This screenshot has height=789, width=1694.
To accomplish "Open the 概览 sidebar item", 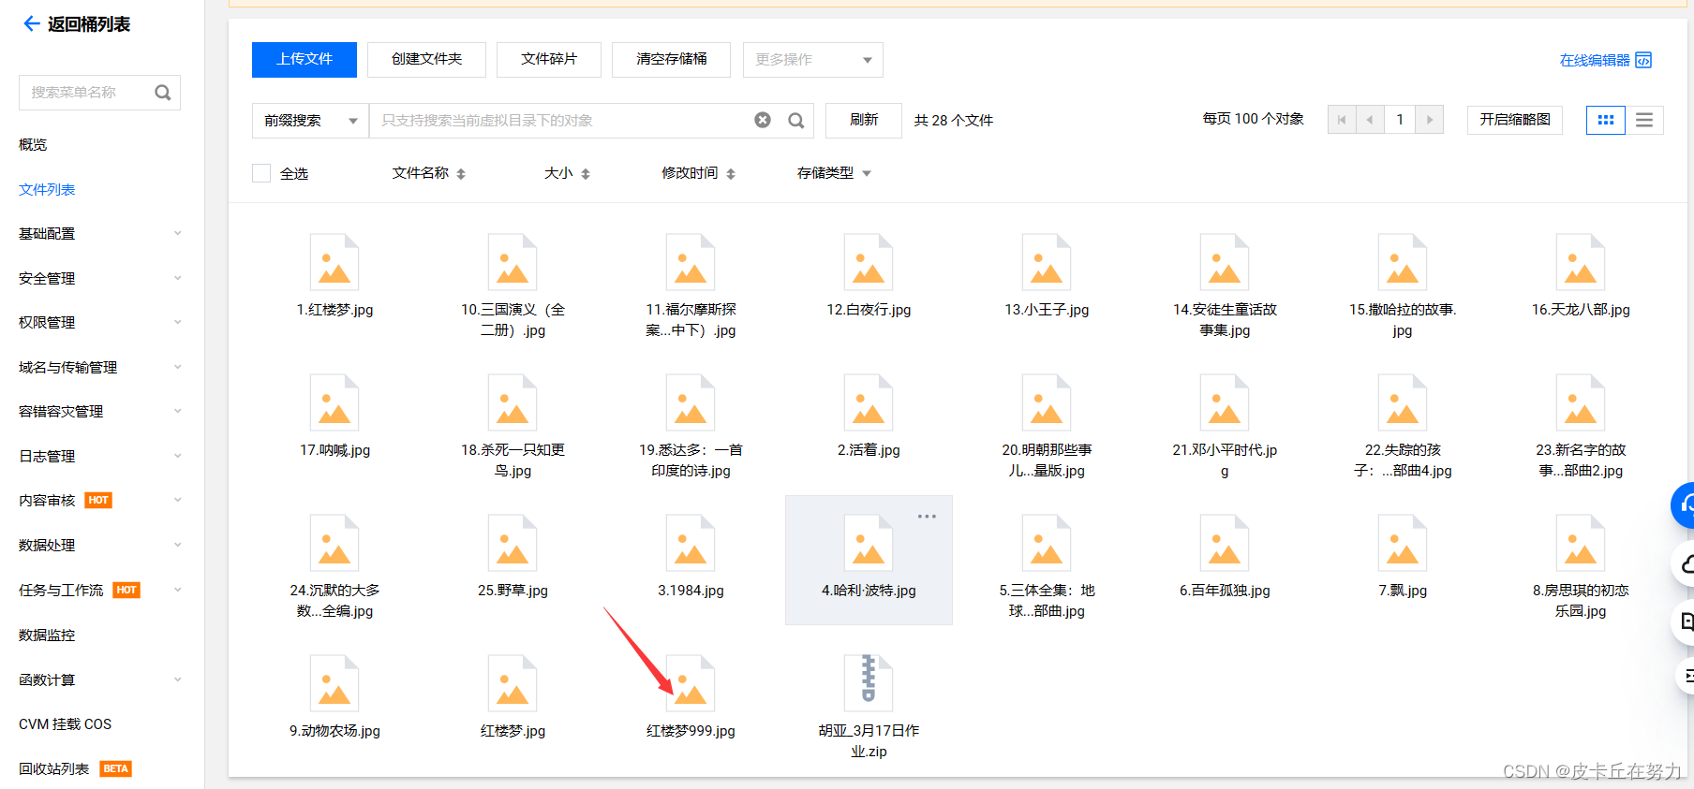I will 33,144.
